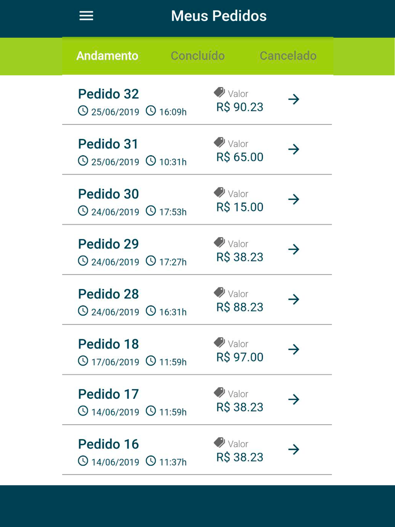The height and width of the screenshot is (527, 395).
Task: Open Pedido 17 via its arrow icon
Action: point(293,399)
